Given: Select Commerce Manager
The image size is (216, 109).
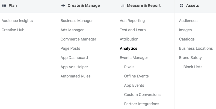Looking at the screenshot, I should pos(78,39).
